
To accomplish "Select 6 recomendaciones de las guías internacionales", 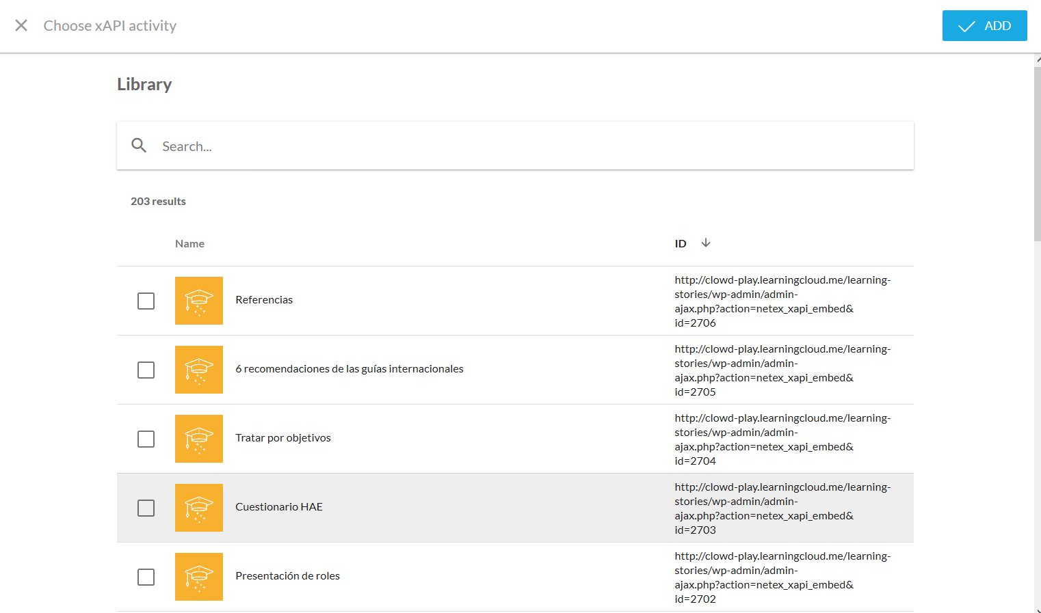I will 350,368.
